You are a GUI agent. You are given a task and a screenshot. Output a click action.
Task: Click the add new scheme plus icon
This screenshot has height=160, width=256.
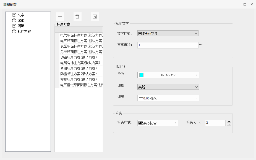click(x=60, y=17)
